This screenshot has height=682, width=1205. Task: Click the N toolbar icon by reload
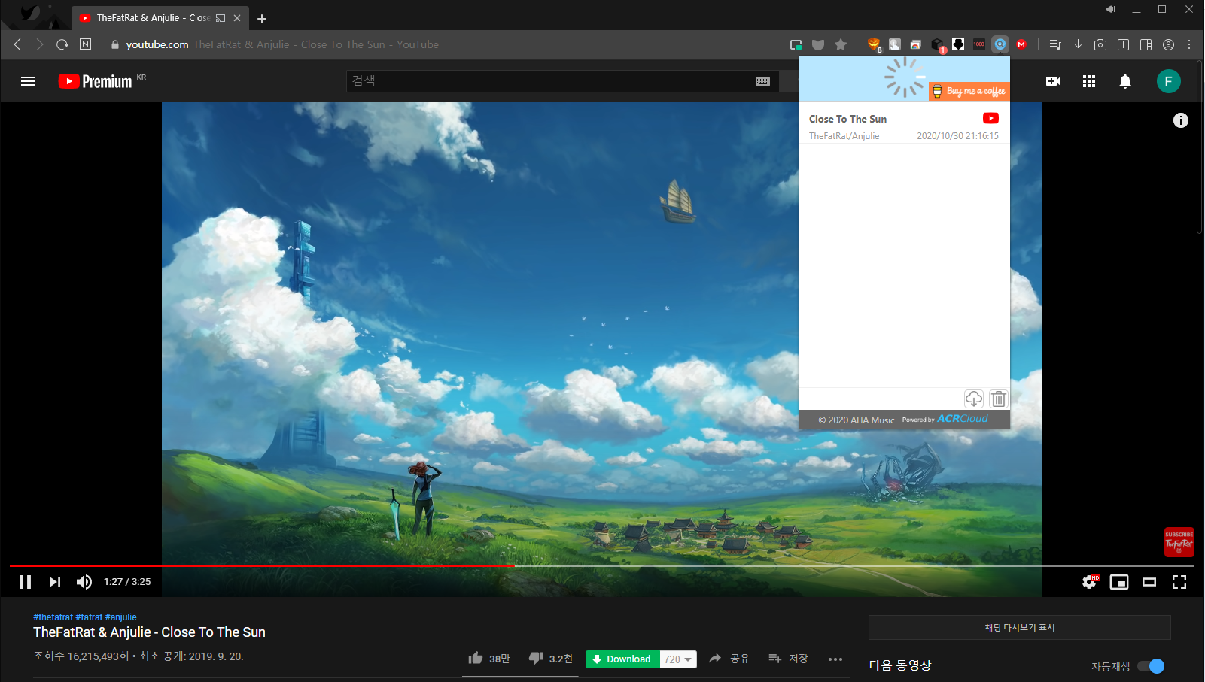[x=85, y=44]
